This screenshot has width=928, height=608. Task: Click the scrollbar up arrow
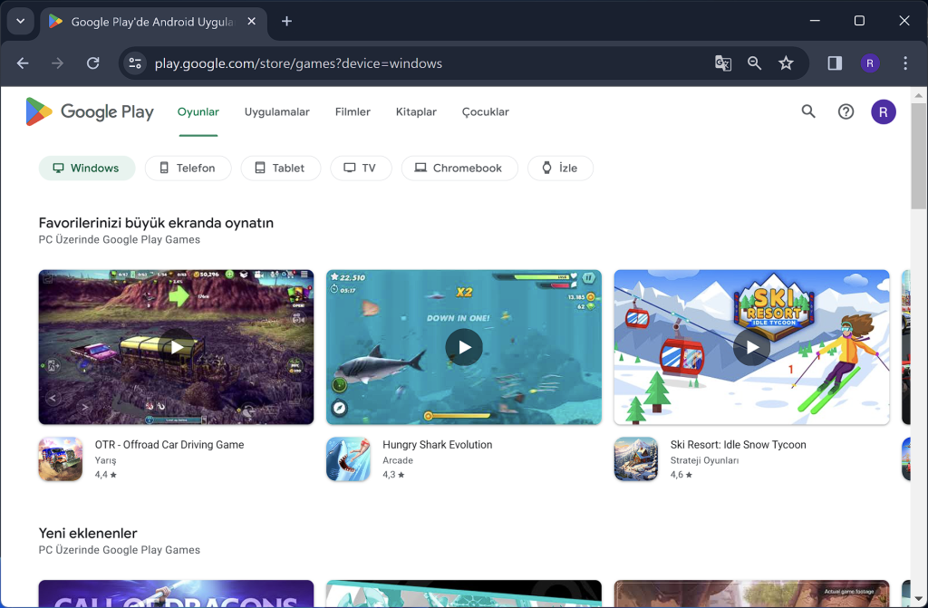point(919,95)
